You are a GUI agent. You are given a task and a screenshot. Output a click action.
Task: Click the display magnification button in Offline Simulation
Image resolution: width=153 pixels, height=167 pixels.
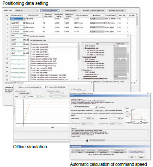click(24, 93)
